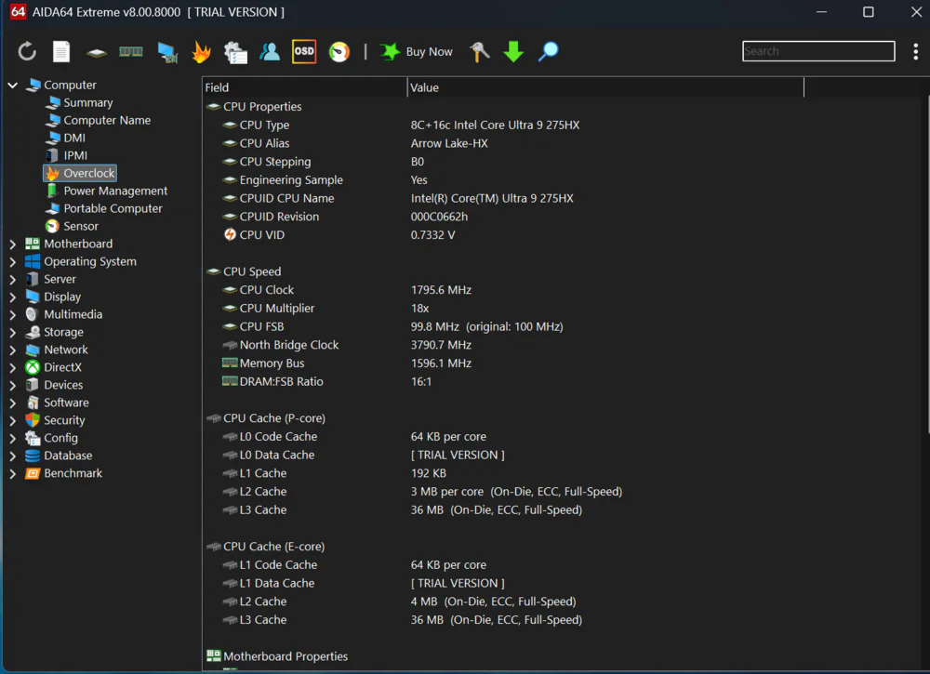Click the speedometer gauge toolbar icon
930x674 pixels.
click(339, 52)
